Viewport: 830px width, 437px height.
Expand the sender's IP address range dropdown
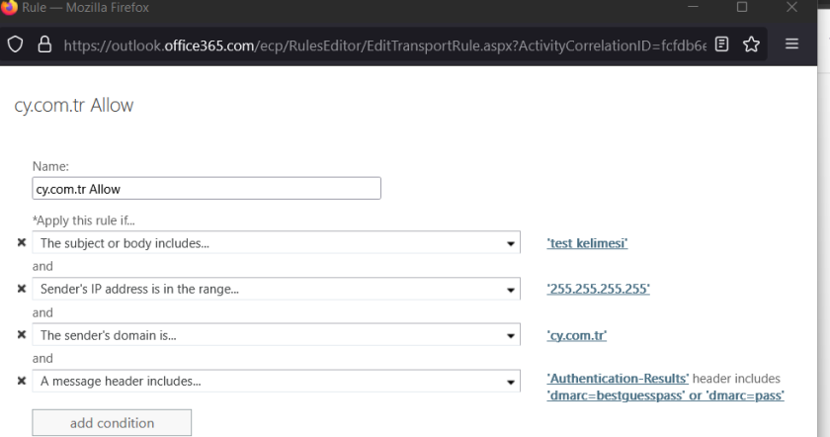tap(511, 290)
